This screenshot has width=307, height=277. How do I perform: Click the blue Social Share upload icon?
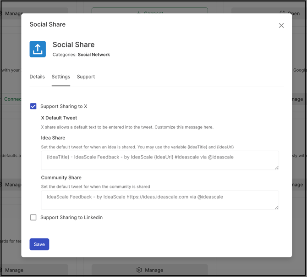click(38, 49)
